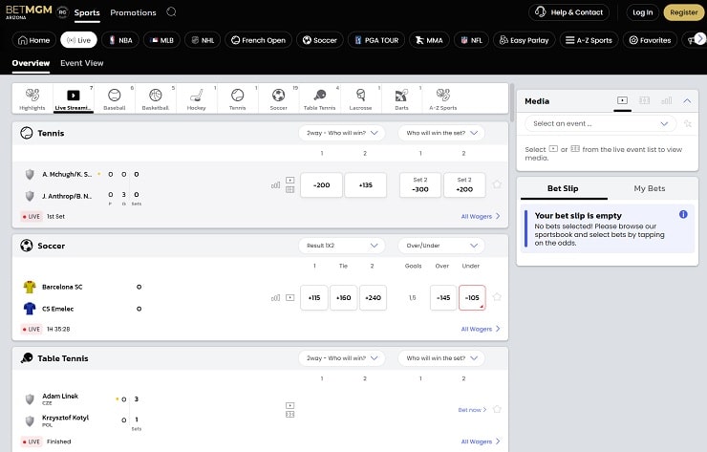
Task: Select the Live pill
Action: (x=78, y=40)
